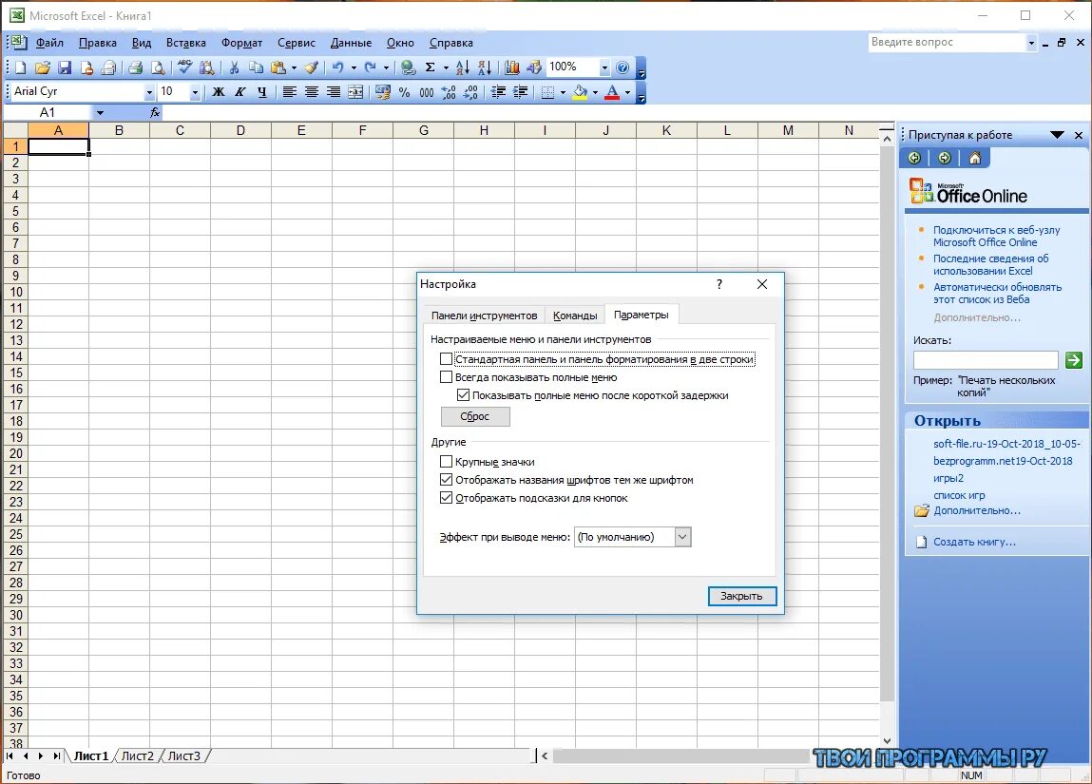Apply percent style % icon
The height and width of the screenshot is (784, 1092).
coord(404,92)
